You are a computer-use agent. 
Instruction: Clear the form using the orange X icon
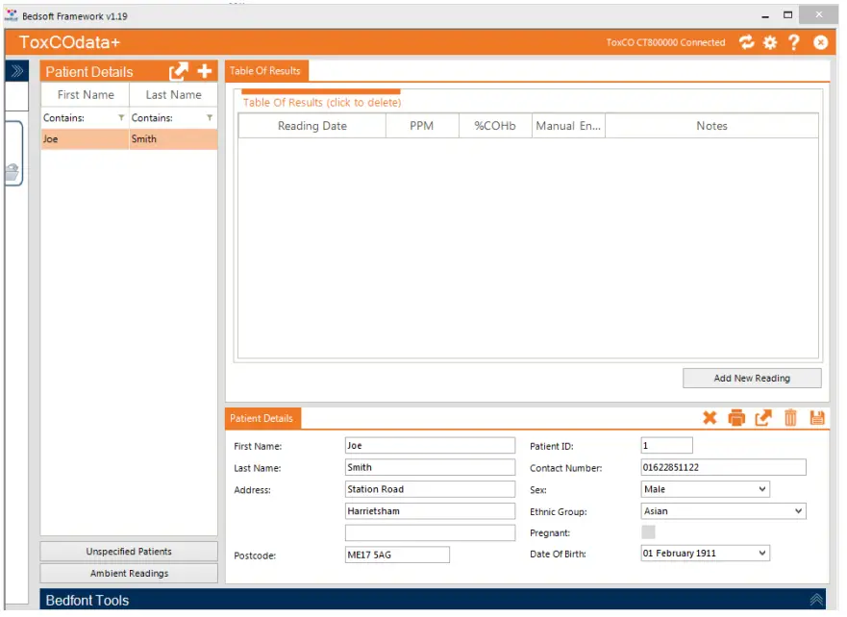tap(710, 418)
